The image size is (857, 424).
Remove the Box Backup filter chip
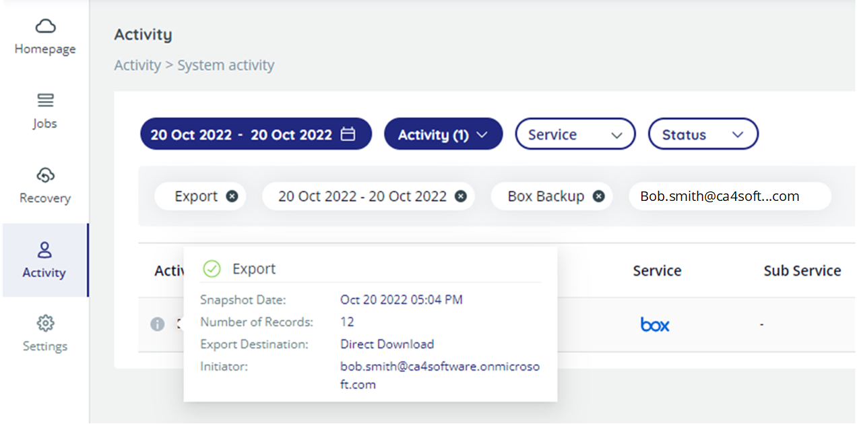click(598, 196)
